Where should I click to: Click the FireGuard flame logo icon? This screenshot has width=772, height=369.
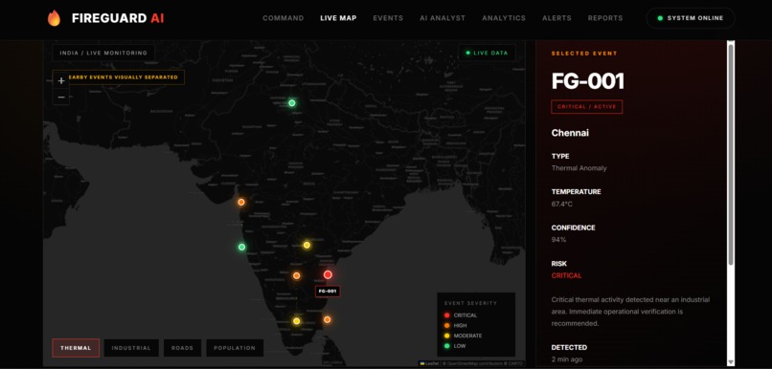pos(54,18)
